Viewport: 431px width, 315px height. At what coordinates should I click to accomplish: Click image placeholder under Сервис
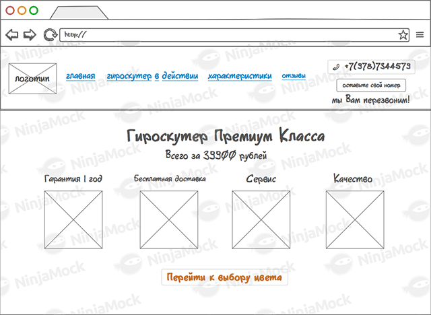(x=261, y=219)
